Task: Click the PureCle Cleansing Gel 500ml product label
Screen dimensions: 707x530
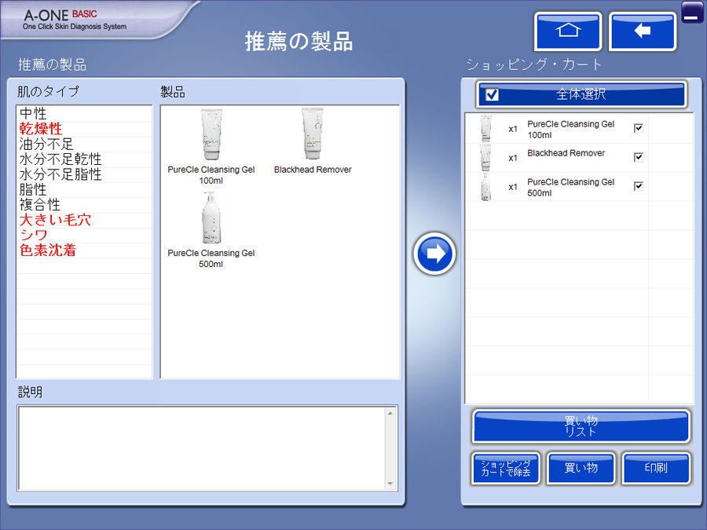Action: [x=211, y=258]
